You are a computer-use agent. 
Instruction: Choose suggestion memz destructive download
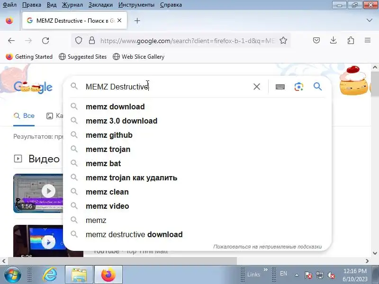[197, 234]
